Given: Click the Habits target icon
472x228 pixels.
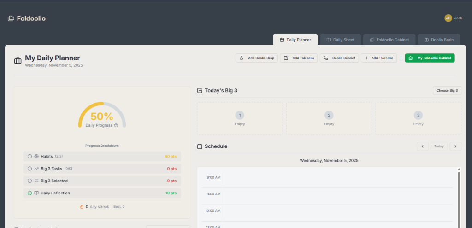Looking at the screenshot, I should coord(36,157).
